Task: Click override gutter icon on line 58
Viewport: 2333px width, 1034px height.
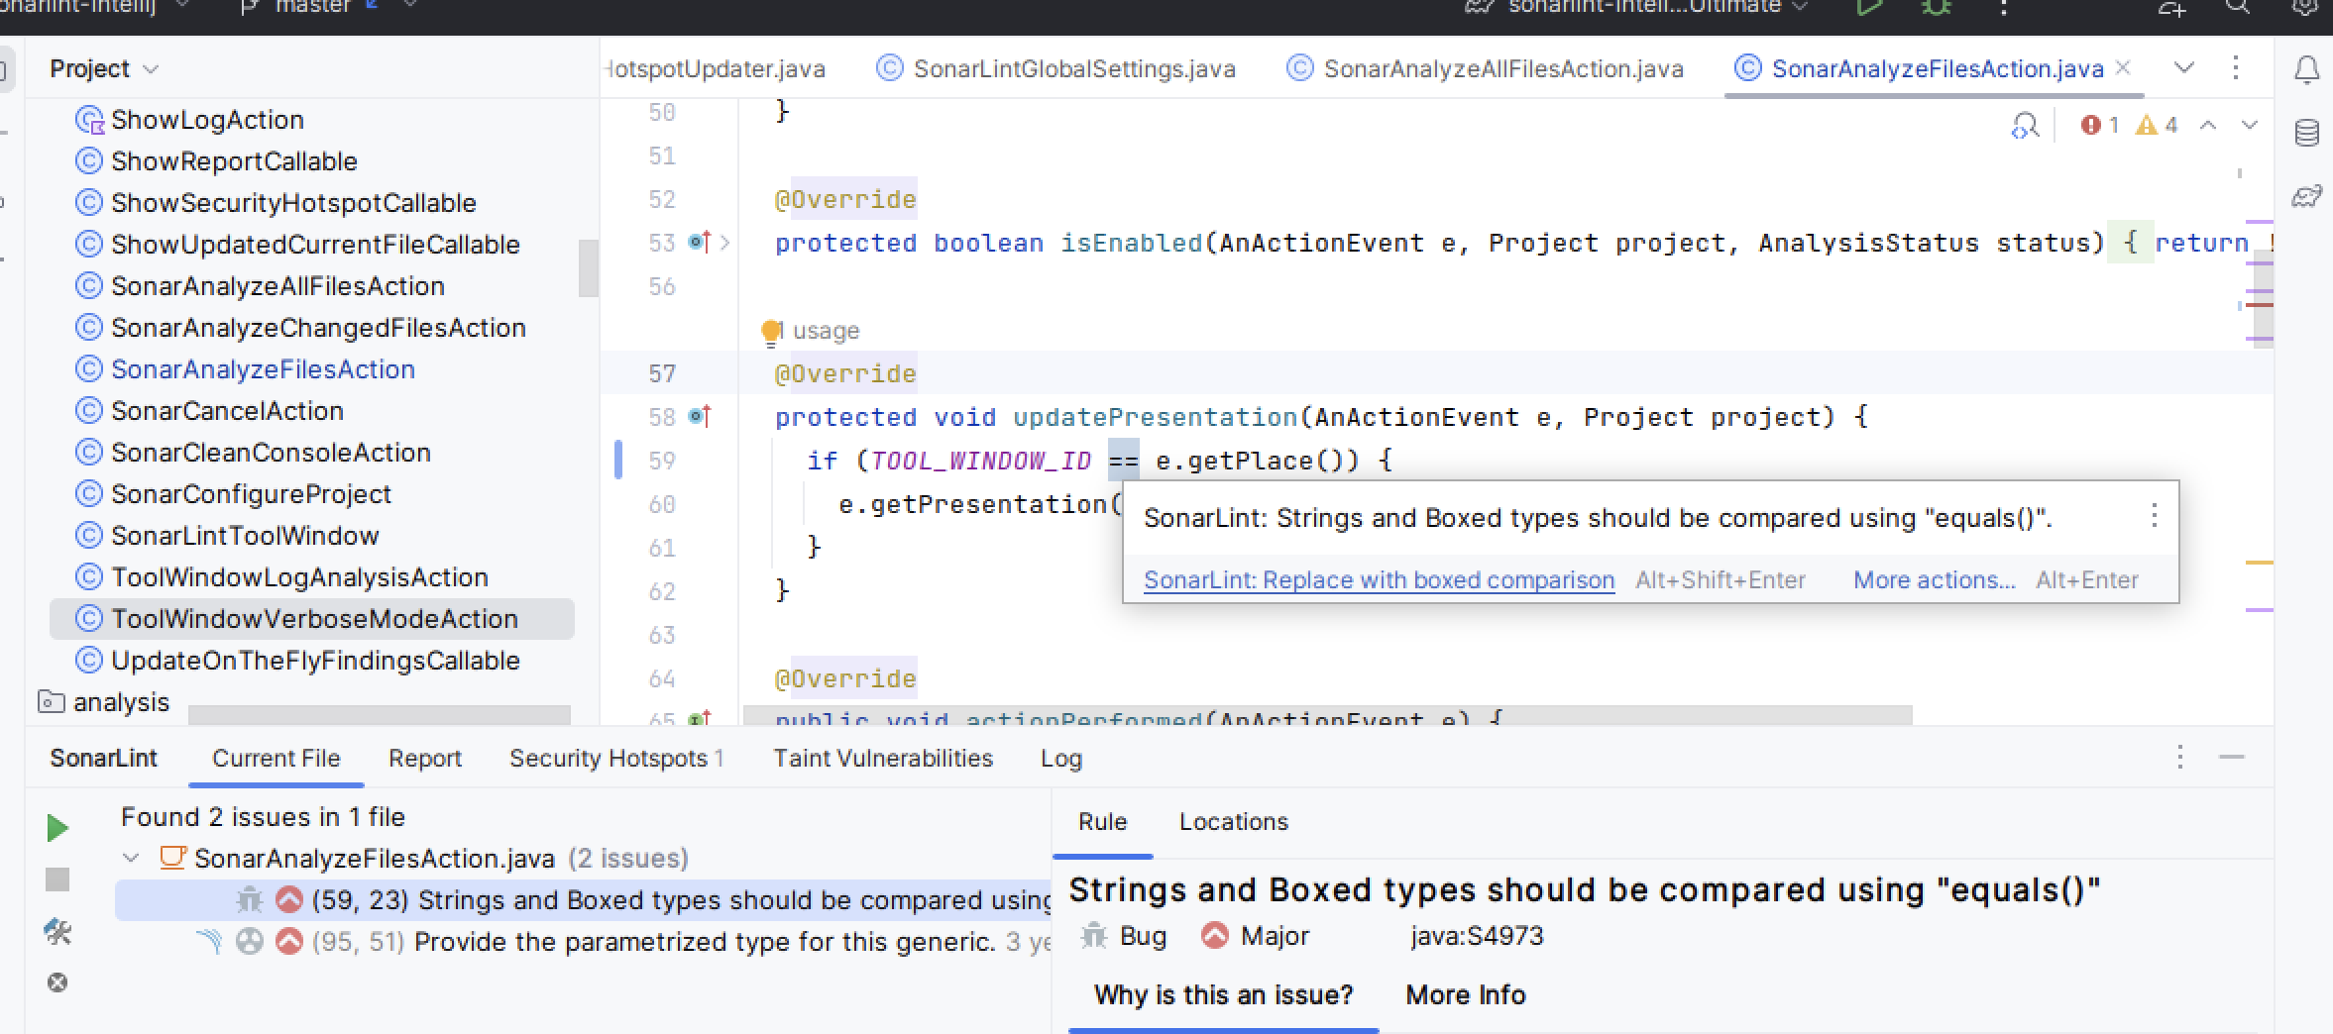Action: (x=699, y=417)
